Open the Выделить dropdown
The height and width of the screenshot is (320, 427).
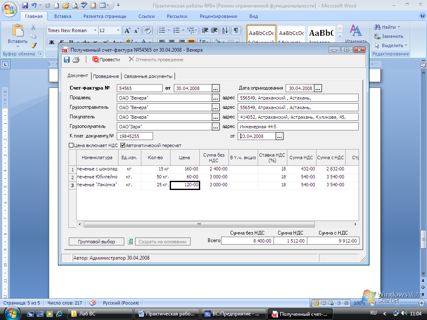pos(391,45)
